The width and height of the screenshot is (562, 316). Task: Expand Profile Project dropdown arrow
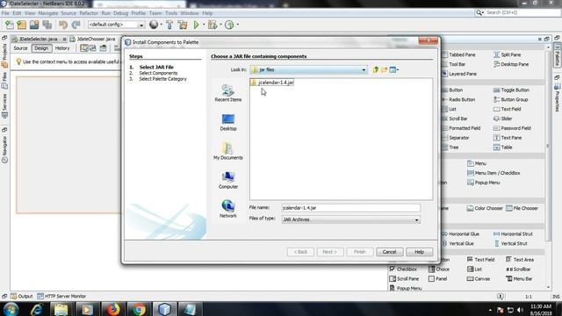click(238, 25)
